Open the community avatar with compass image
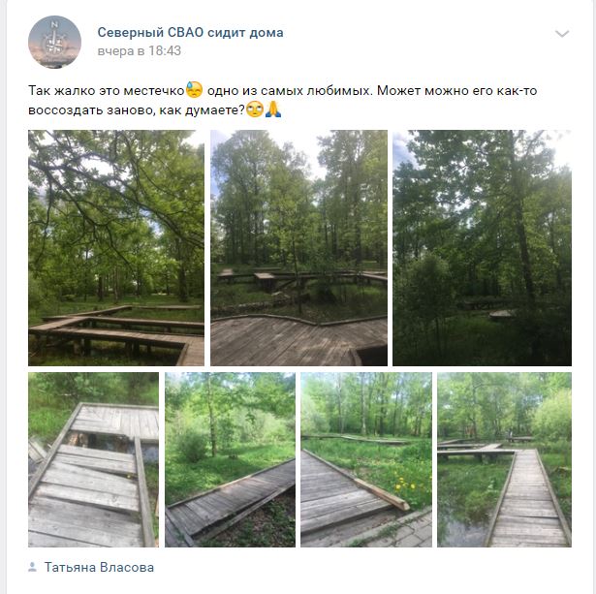Viewport: 596px width, 594px height. pyautogui.click(x=54, y=42)
